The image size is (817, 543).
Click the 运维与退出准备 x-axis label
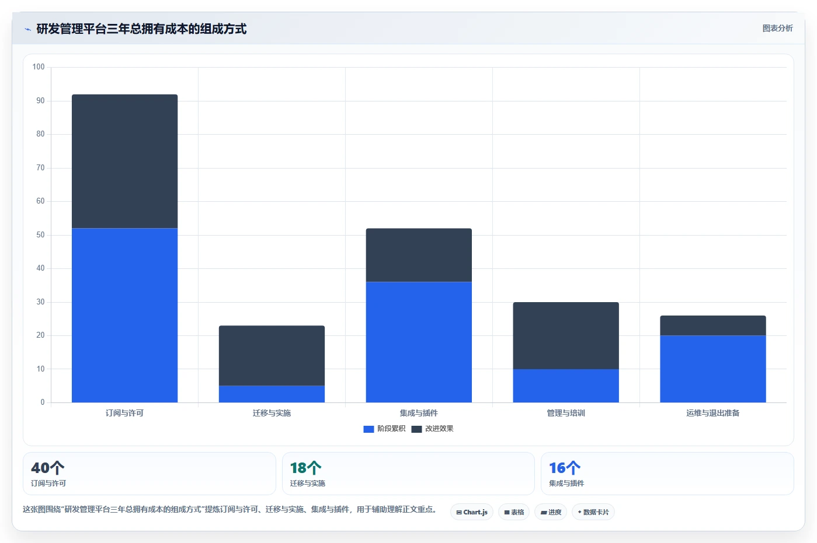(x=713, y=413)
